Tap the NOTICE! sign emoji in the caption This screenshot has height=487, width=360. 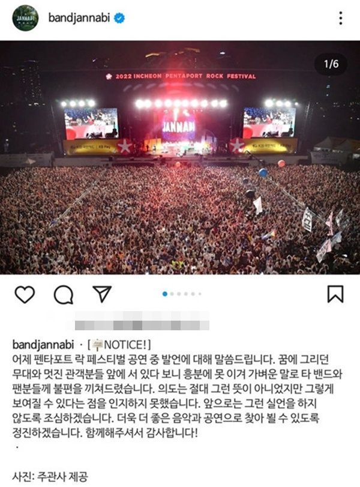pos(98,345)
